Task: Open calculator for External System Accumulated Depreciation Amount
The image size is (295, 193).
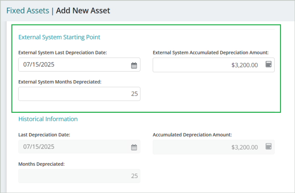Action: click(x=268, y=65)
